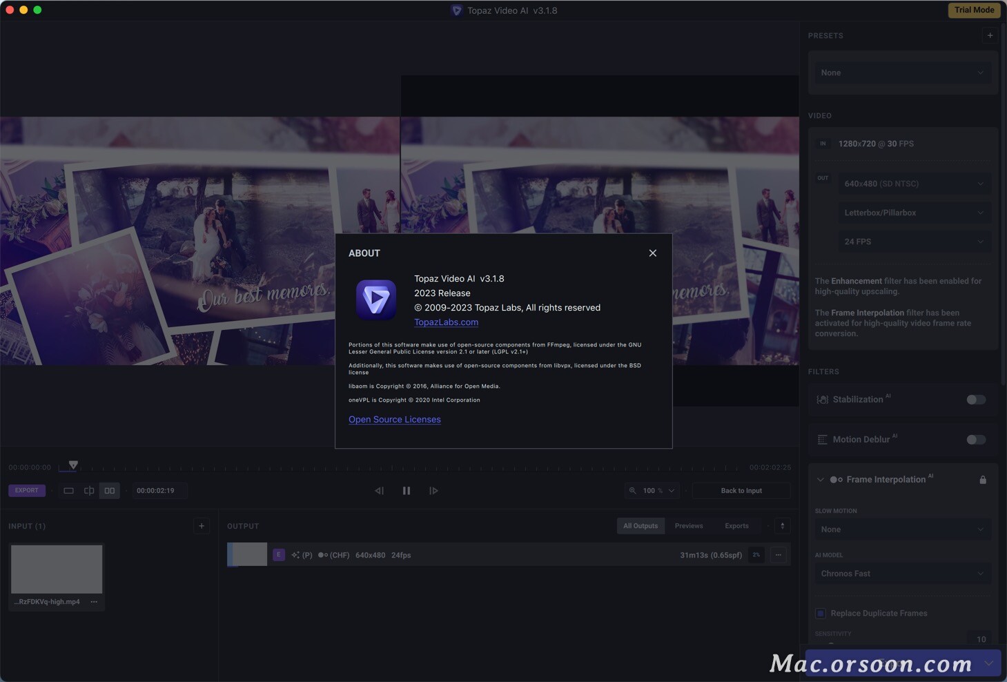
Task: Click the left preview video frame
Action: (x=199, y=241)
